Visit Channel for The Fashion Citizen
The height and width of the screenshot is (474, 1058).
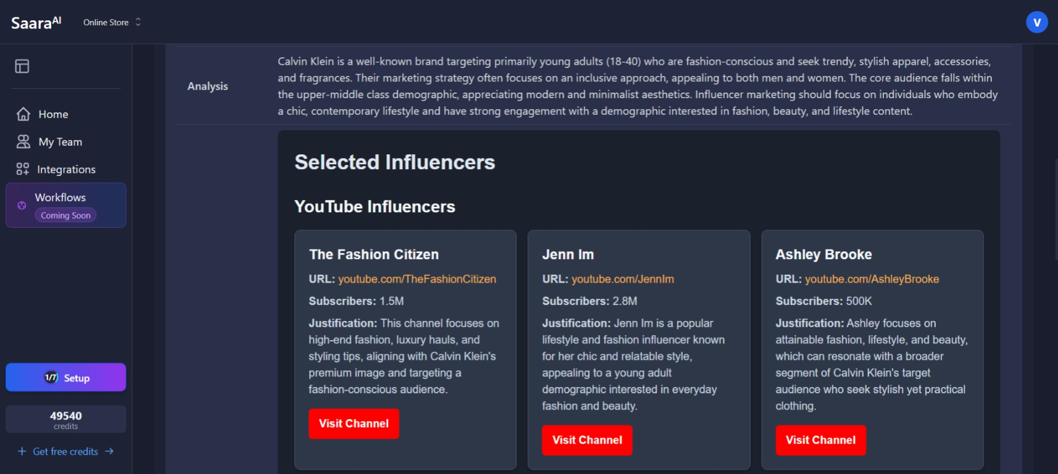click(x=354, y=424)
